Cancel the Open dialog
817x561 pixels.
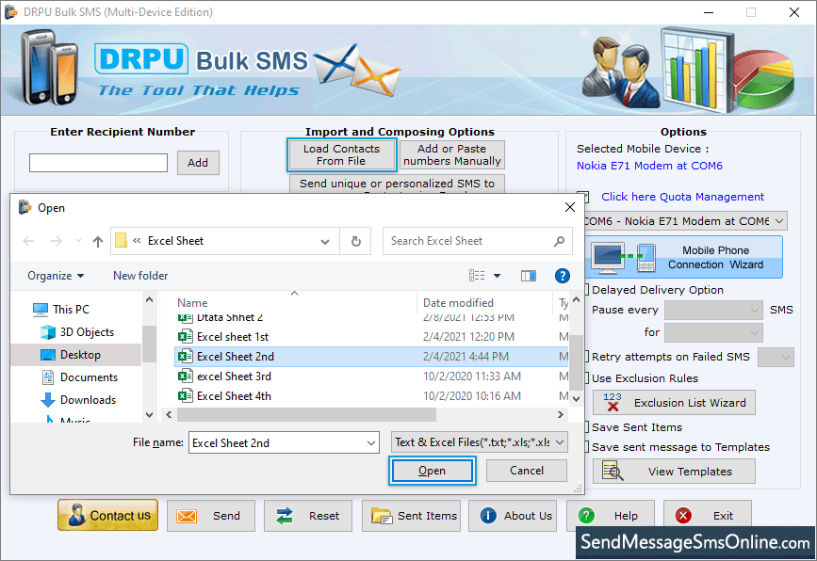[x=526, y=471]
